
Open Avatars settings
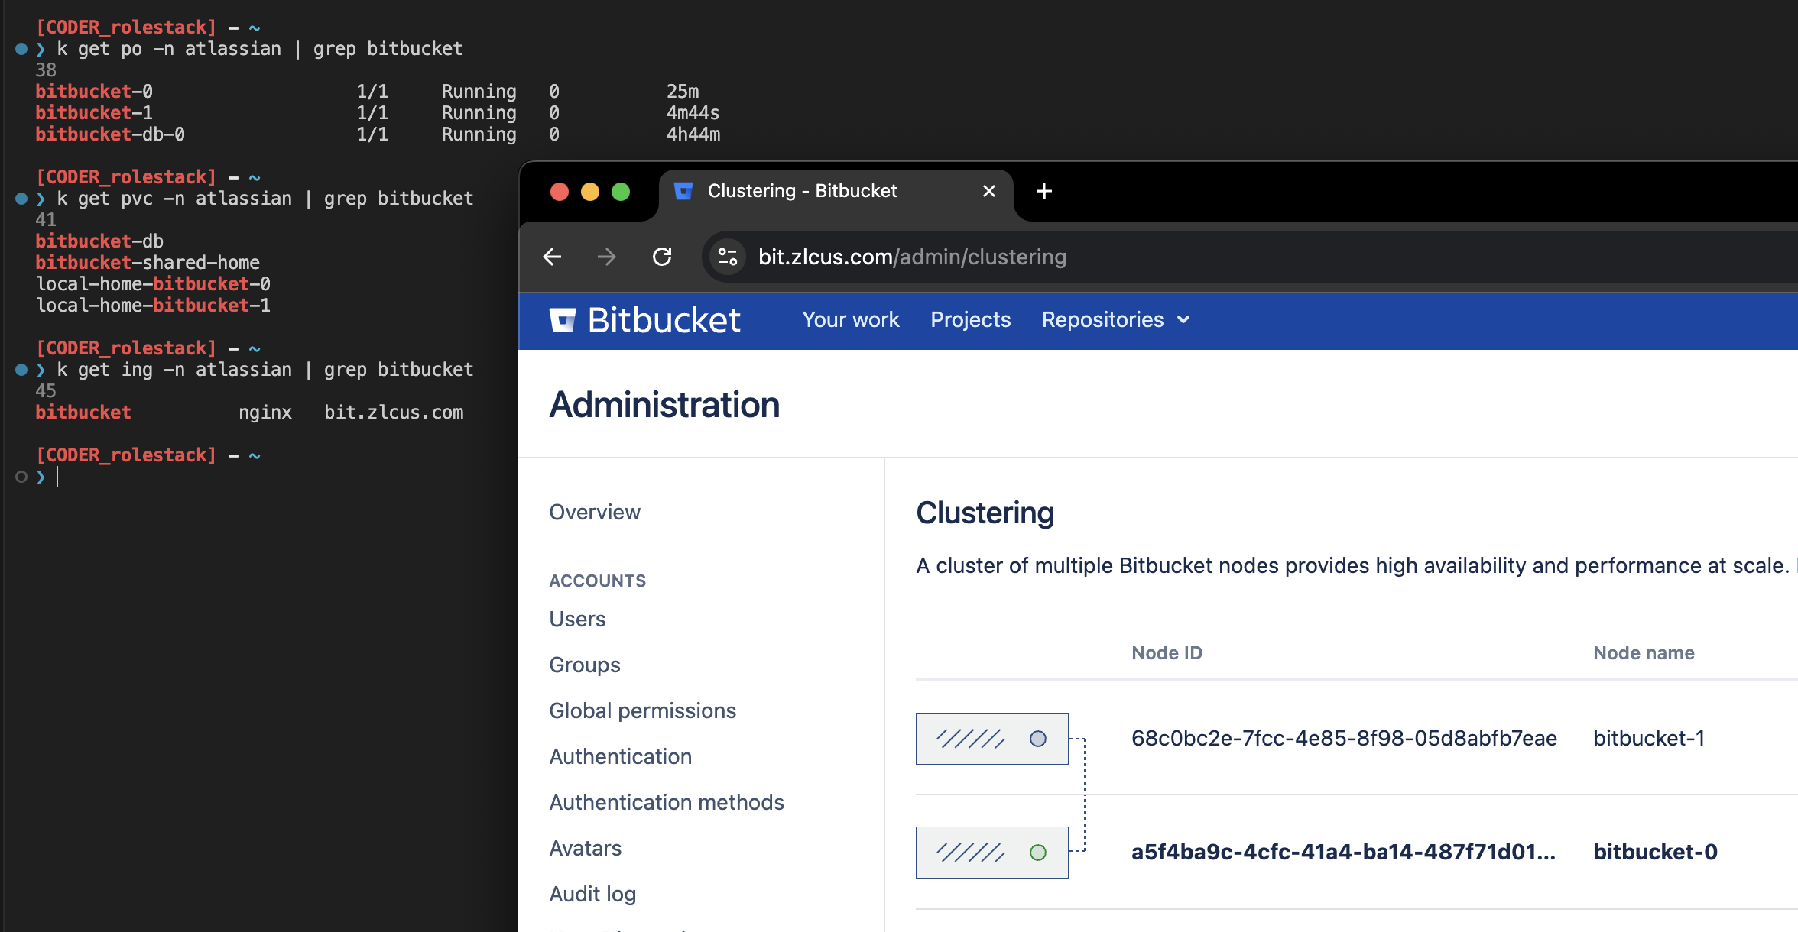coord(585,848)
